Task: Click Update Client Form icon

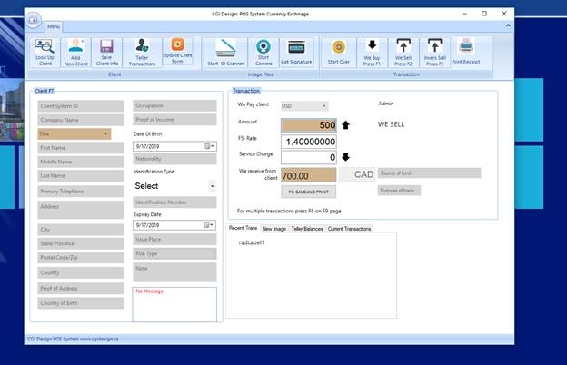Action: pos(177,51)
